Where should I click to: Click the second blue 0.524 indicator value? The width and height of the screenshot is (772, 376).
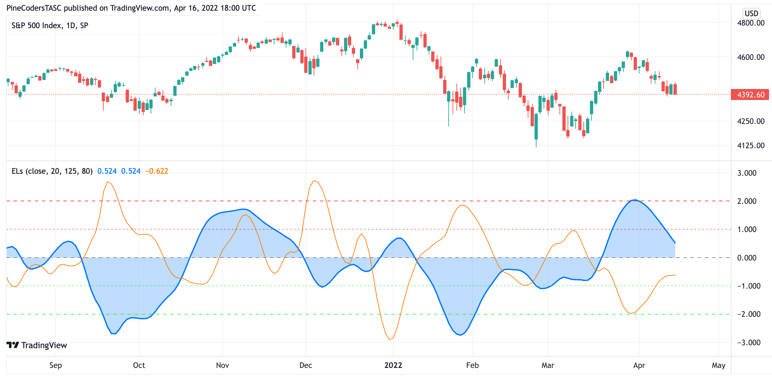coord(131,171)
